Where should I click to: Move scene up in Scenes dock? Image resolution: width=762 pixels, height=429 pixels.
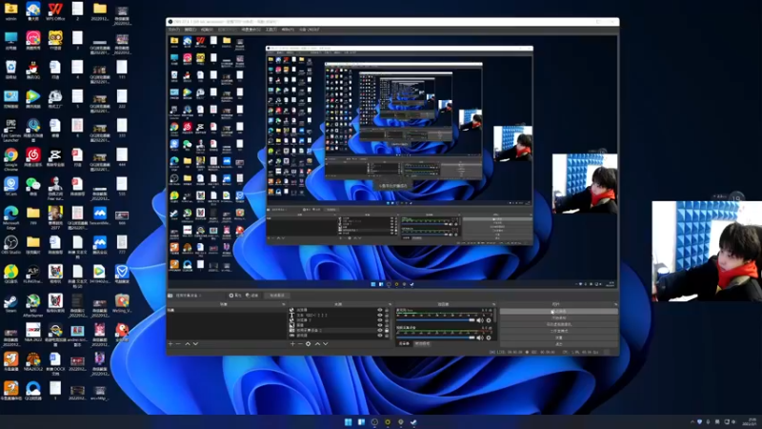[x=188, y=343]
